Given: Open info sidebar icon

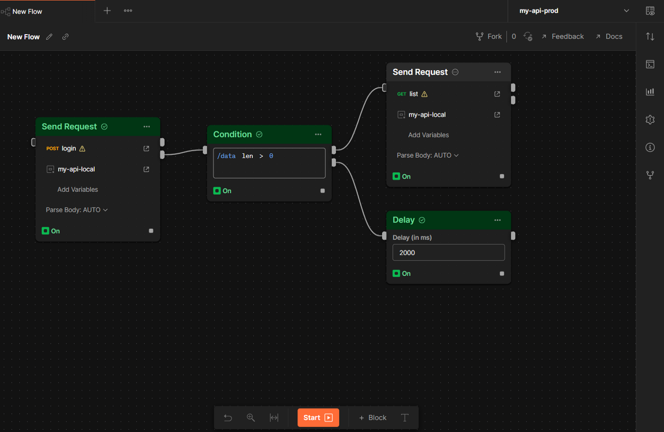Looking at the screenshot, I should pos(650,147).
